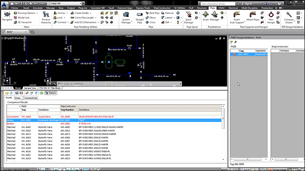
Task: Click Create Saddle tool
Action: pyautogui.click(x=80, y=13)
